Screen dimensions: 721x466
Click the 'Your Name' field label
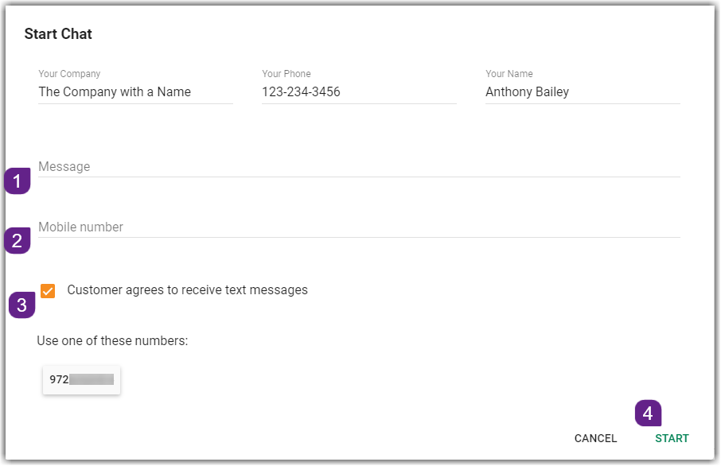[x=509, y=73]
